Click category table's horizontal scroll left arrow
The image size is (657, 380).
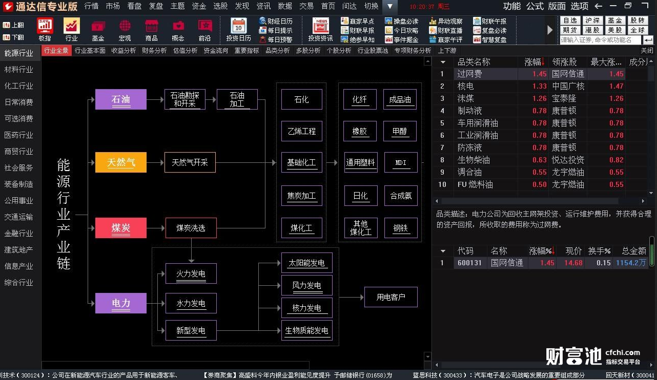point(437,201)
